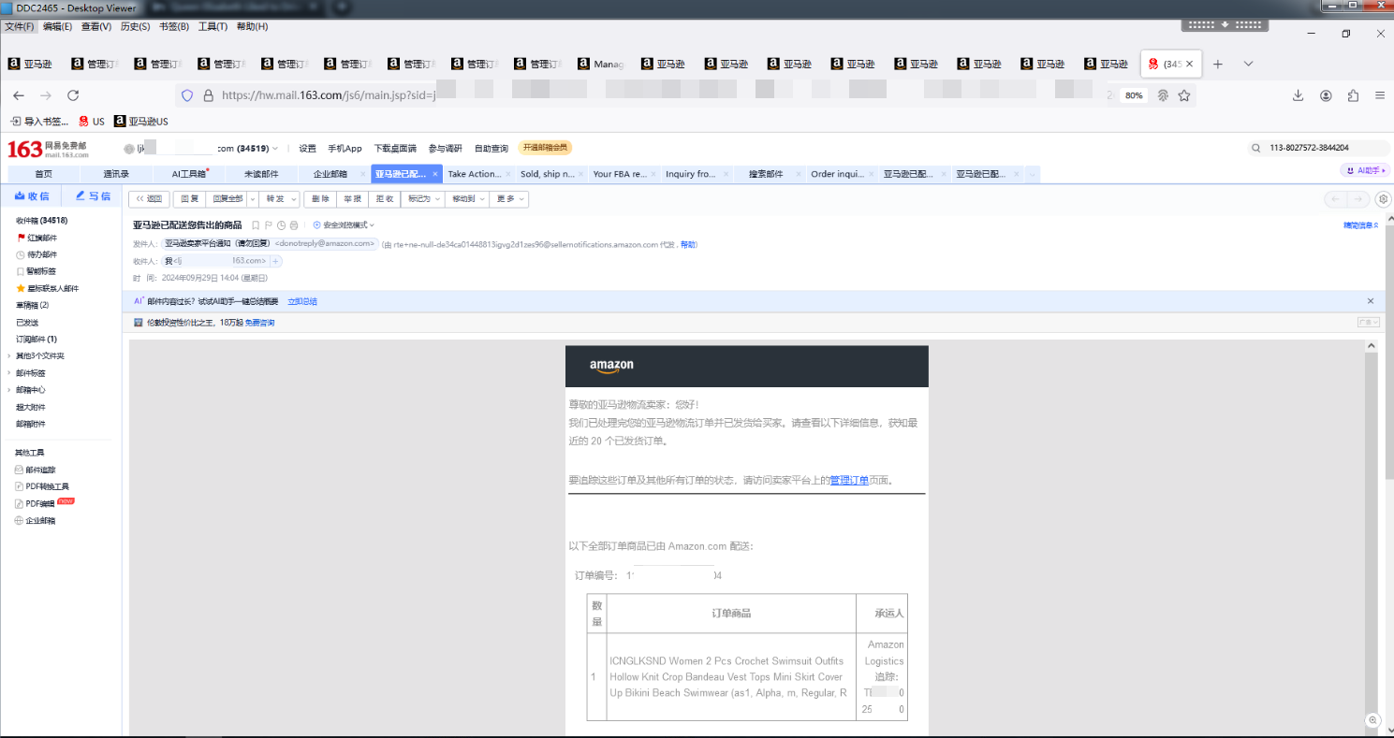The width and height of the screenshot is (1394, 738).
Task: Click the clock reminder icon beside the subject
Action: (281, 225)
